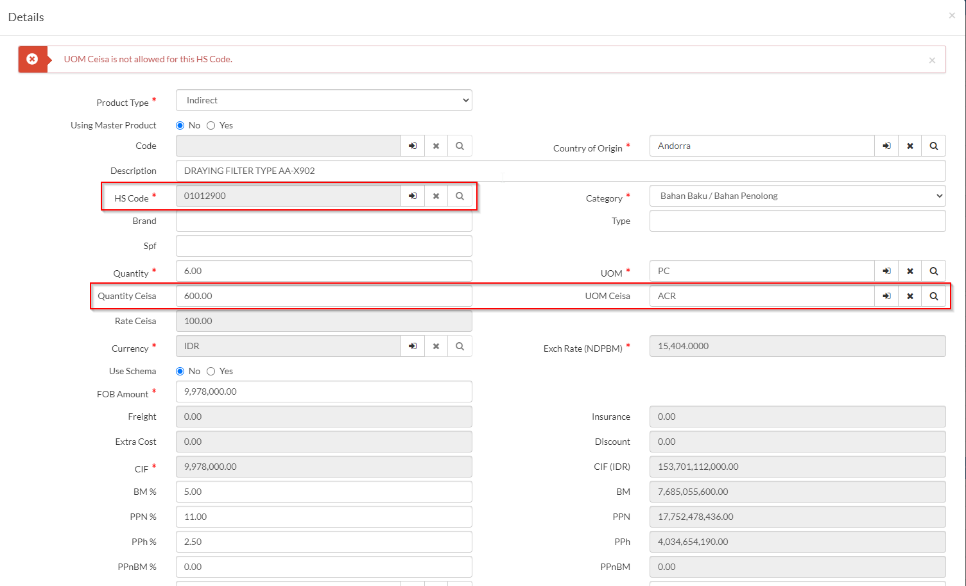Viewport: 966px width, 586px height.
Task: Expand the Category dropdown
Action: click(x=797, y=196)
